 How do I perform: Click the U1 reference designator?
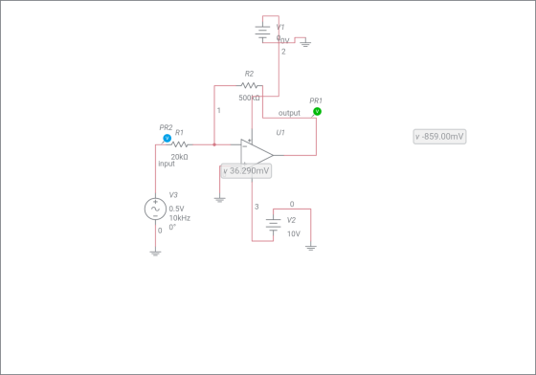point(280,133)
